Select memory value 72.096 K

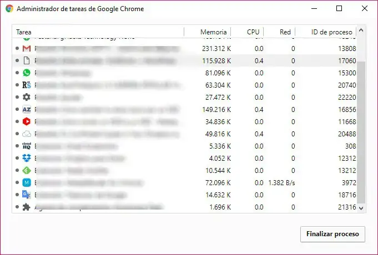(218, 183)
